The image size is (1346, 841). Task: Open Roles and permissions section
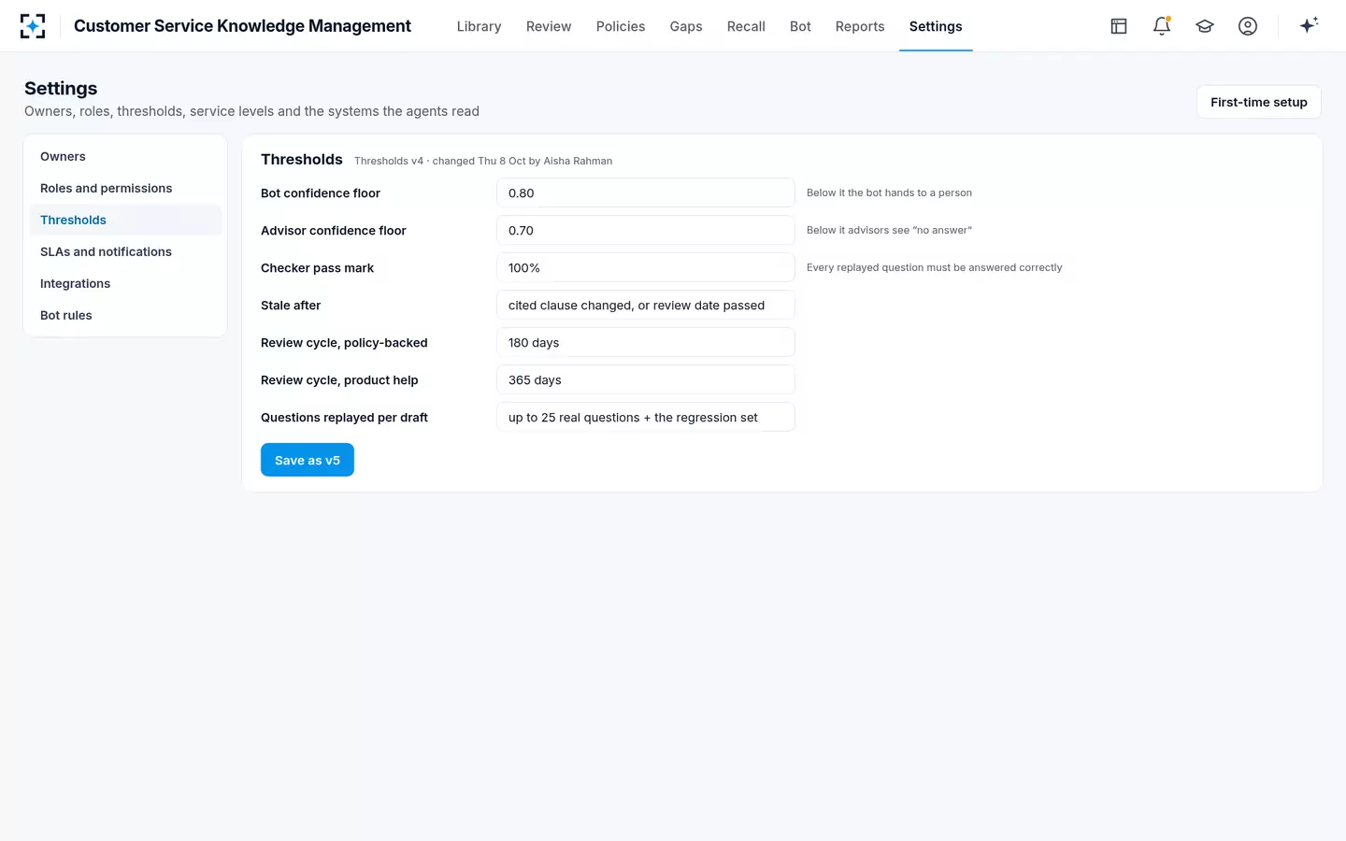(125, 188)
